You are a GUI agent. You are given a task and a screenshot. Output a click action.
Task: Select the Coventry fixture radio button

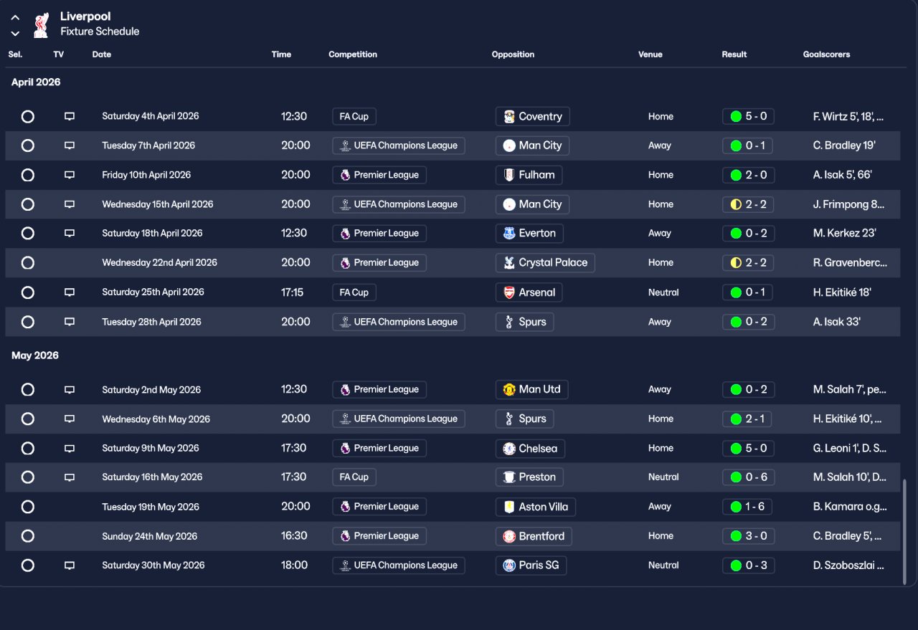tap(27, 116)
